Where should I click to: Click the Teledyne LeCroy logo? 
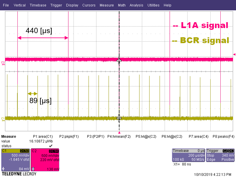tap(19, 174)
